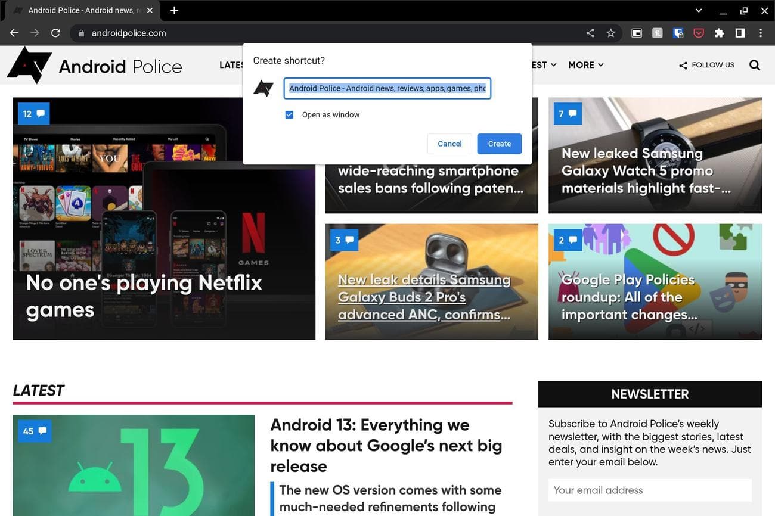Expand the tab search chevron in title bar
Viewport: 775px width, 516px height.
pos(699,11)
